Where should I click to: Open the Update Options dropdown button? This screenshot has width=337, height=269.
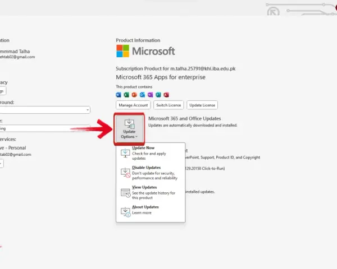[x=129, y=129]
